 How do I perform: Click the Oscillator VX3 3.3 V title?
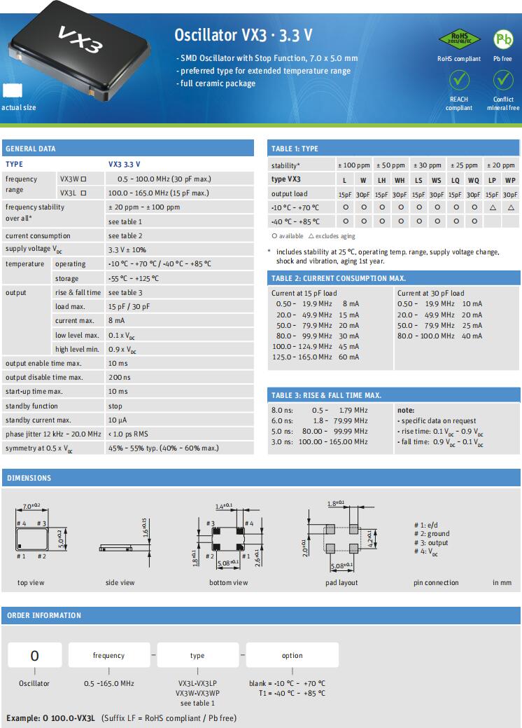click(x=243, y=34)
